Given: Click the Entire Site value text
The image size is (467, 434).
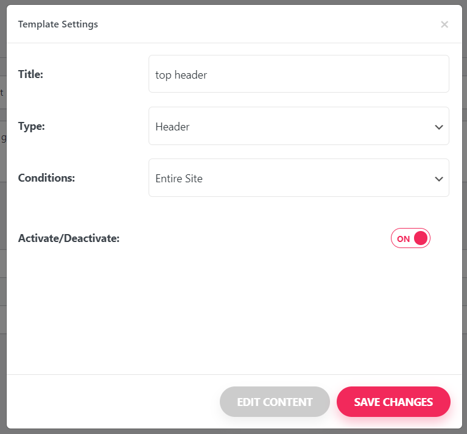Looking at the screenshot, I should (x=178, y=179).
